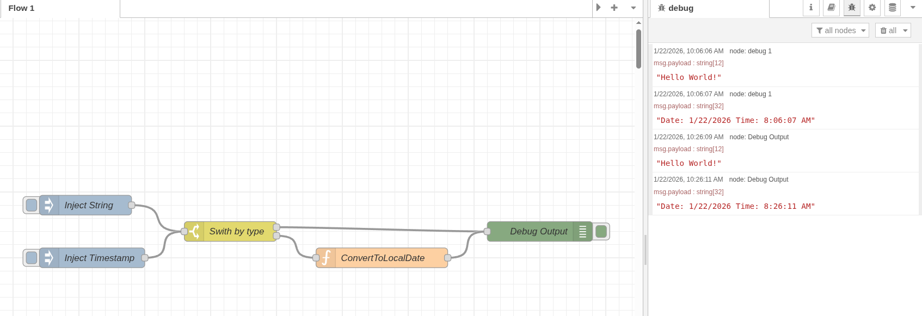Open the help book sidebar icon
Viewport: 922px width, 316px height.
[x=831, y=8]
